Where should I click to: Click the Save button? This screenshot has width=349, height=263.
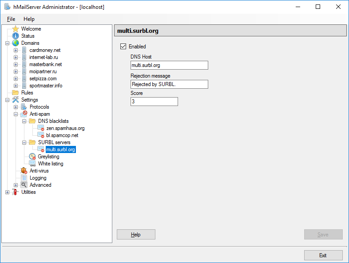pyautogui.click(x=323, y=235)
